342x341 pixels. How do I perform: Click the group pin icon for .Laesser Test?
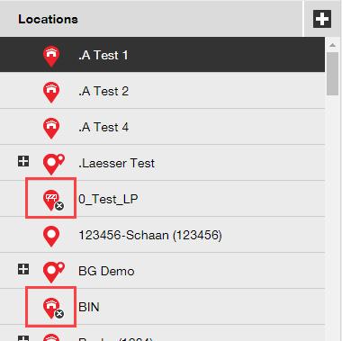pos(54,164)
